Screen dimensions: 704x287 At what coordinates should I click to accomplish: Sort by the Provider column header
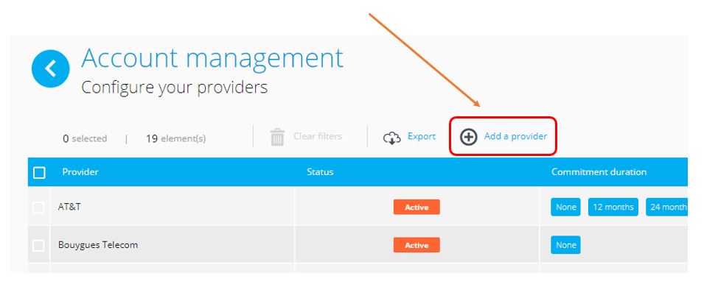click(x=80, y=171)
